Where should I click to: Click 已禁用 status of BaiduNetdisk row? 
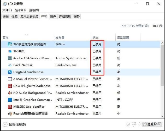point(97,65)
